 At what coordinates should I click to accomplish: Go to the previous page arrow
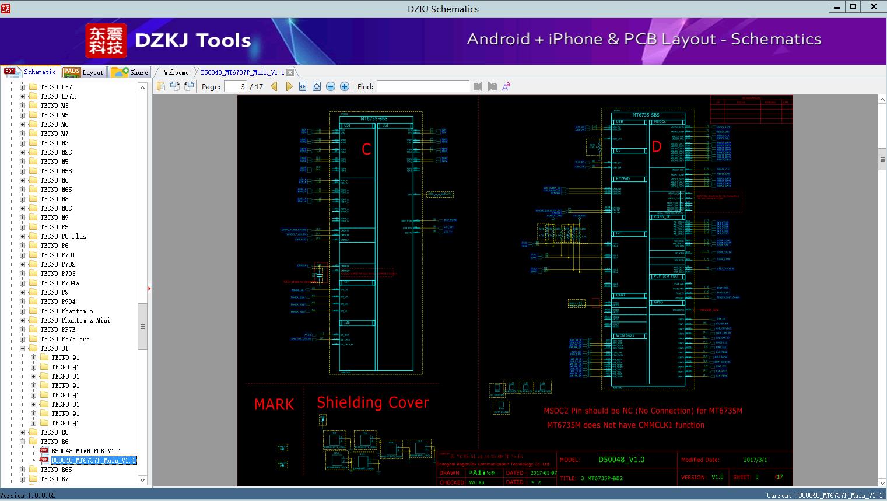[x=274, y=86]
